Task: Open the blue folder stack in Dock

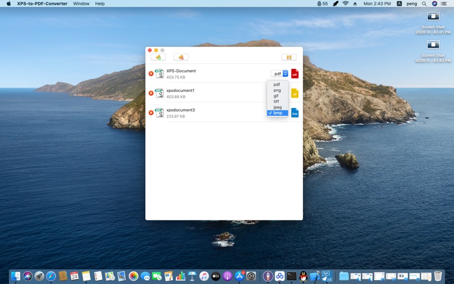Action: coord(344,276)
